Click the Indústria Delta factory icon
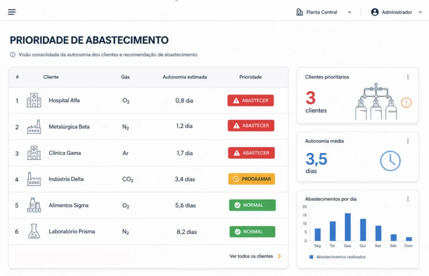This screenshot has width=429, height=276. (34, 179)
